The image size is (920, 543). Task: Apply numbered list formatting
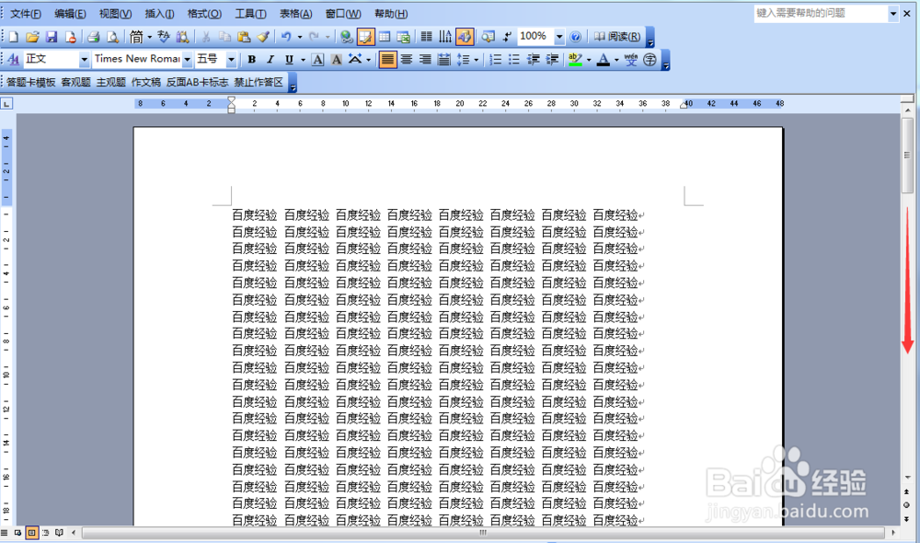tap(495, 59)
